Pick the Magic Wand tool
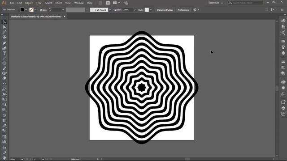 4,32
